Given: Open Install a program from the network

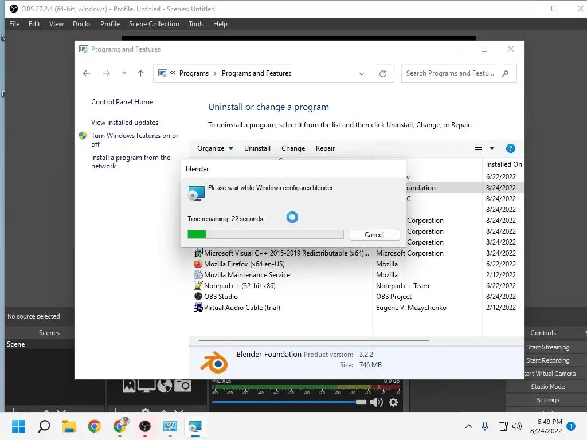Looking at the screenshot, I should tap(131, 162).
